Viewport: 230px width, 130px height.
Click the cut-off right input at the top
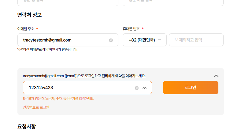click(x=173, y=2)
